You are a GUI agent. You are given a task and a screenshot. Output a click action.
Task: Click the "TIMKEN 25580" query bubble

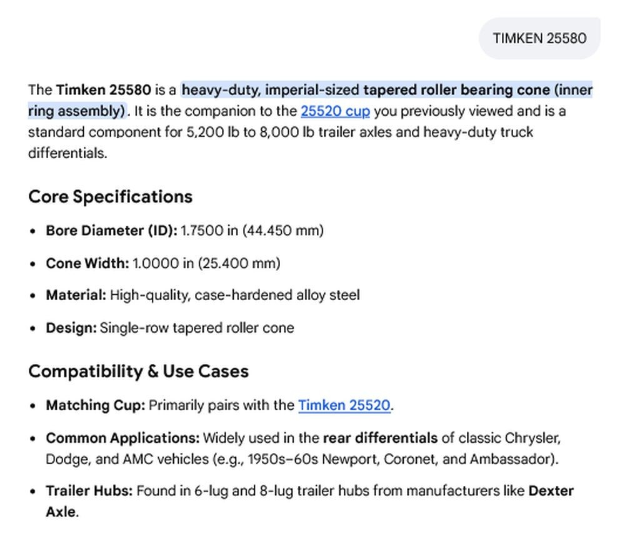coord(539,38)
